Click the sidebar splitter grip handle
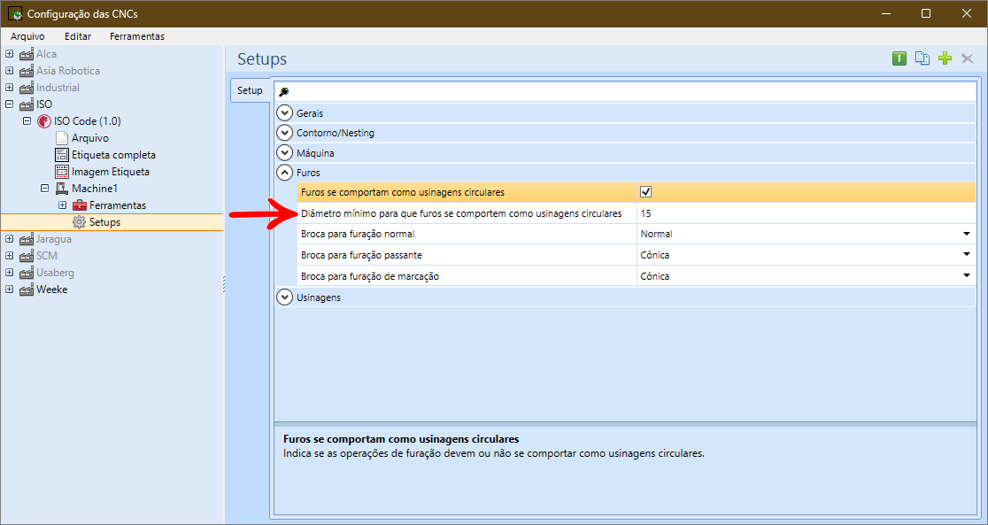The image size is (988, 525). pos(224,284)
